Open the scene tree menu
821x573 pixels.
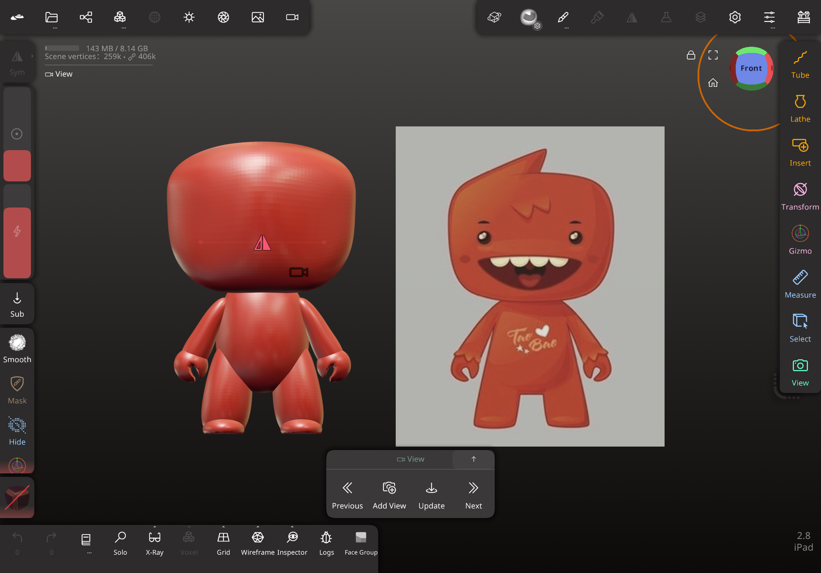coord(86,17)
